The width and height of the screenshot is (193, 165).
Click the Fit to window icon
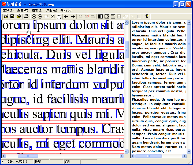[53, 17]
